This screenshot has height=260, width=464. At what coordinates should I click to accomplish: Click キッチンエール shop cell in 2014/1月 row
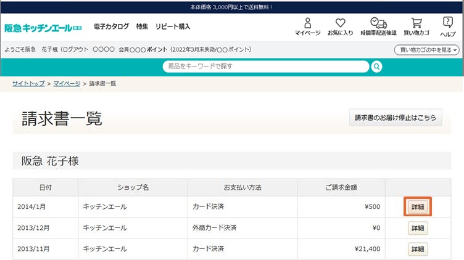pyautogui.click(x=133, y=206)
